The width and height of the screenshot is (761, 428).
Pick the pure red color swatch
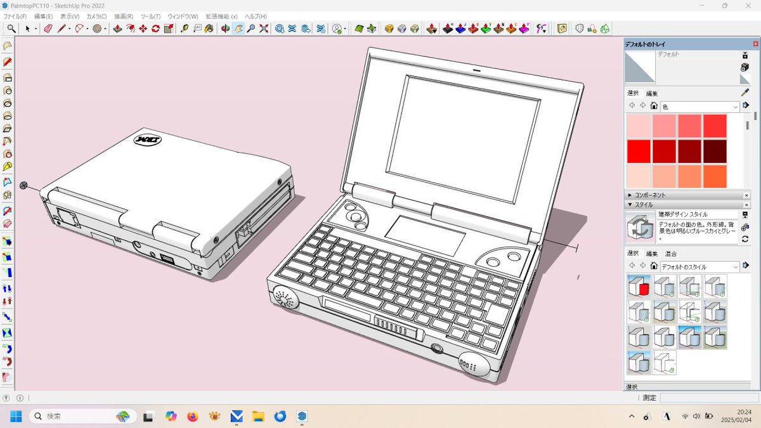(639, 151)
